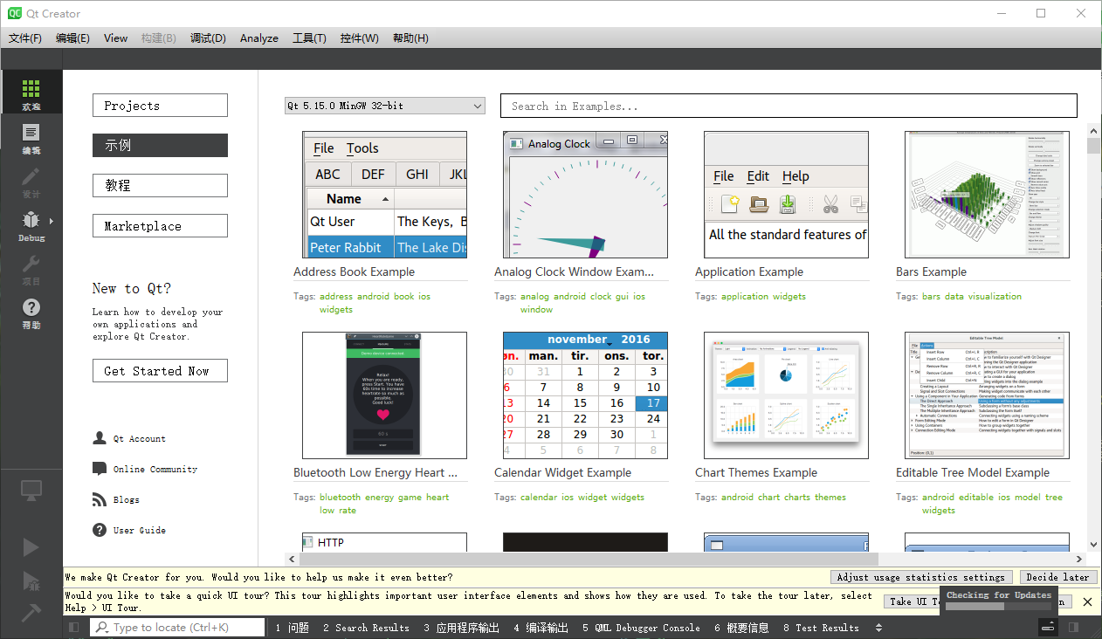Toggle the right sidebar button in status bar

(1073, 627)
